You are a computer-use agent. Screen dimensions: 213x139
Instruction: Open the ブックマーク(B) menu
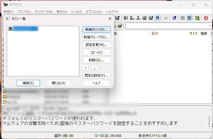[x=43, y=11]
